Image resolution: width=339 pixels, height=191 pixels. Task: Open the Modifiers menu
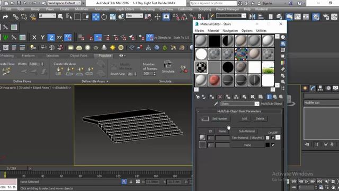[x=82, y=9]
